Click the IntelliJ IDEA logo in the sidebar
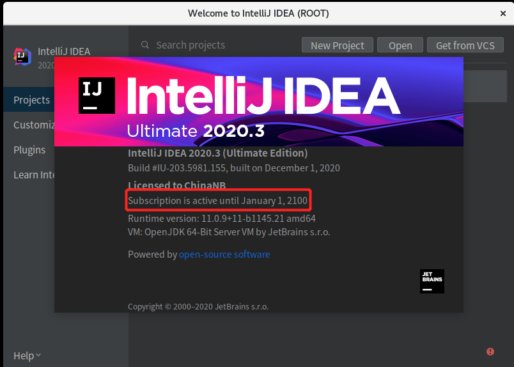Screen dimensions: 514x367 pyautogui.click(x=22, y=56)
